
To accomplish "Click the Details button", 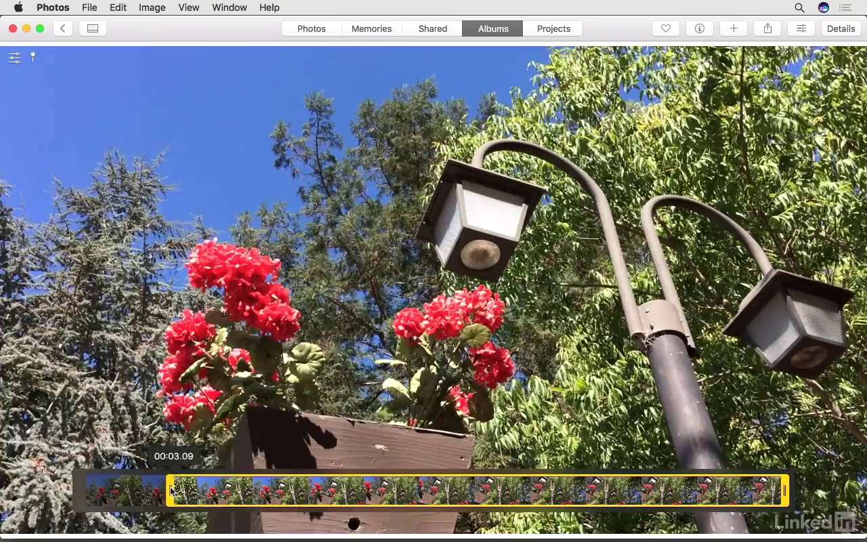I will click(841, 28).
